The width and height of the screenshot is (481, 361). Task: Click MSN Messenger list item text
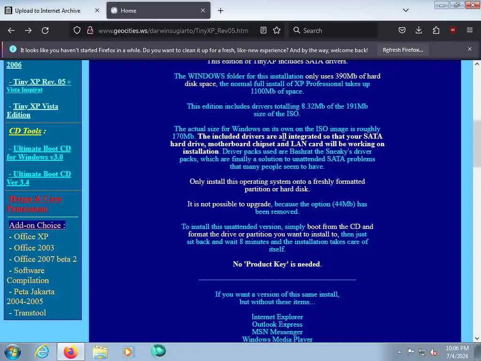click(x=277, y=332)
